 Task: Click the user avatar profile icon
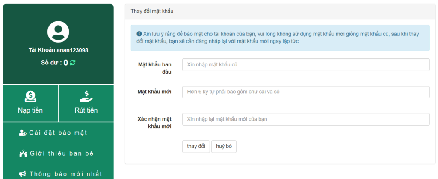click(58, 32)
